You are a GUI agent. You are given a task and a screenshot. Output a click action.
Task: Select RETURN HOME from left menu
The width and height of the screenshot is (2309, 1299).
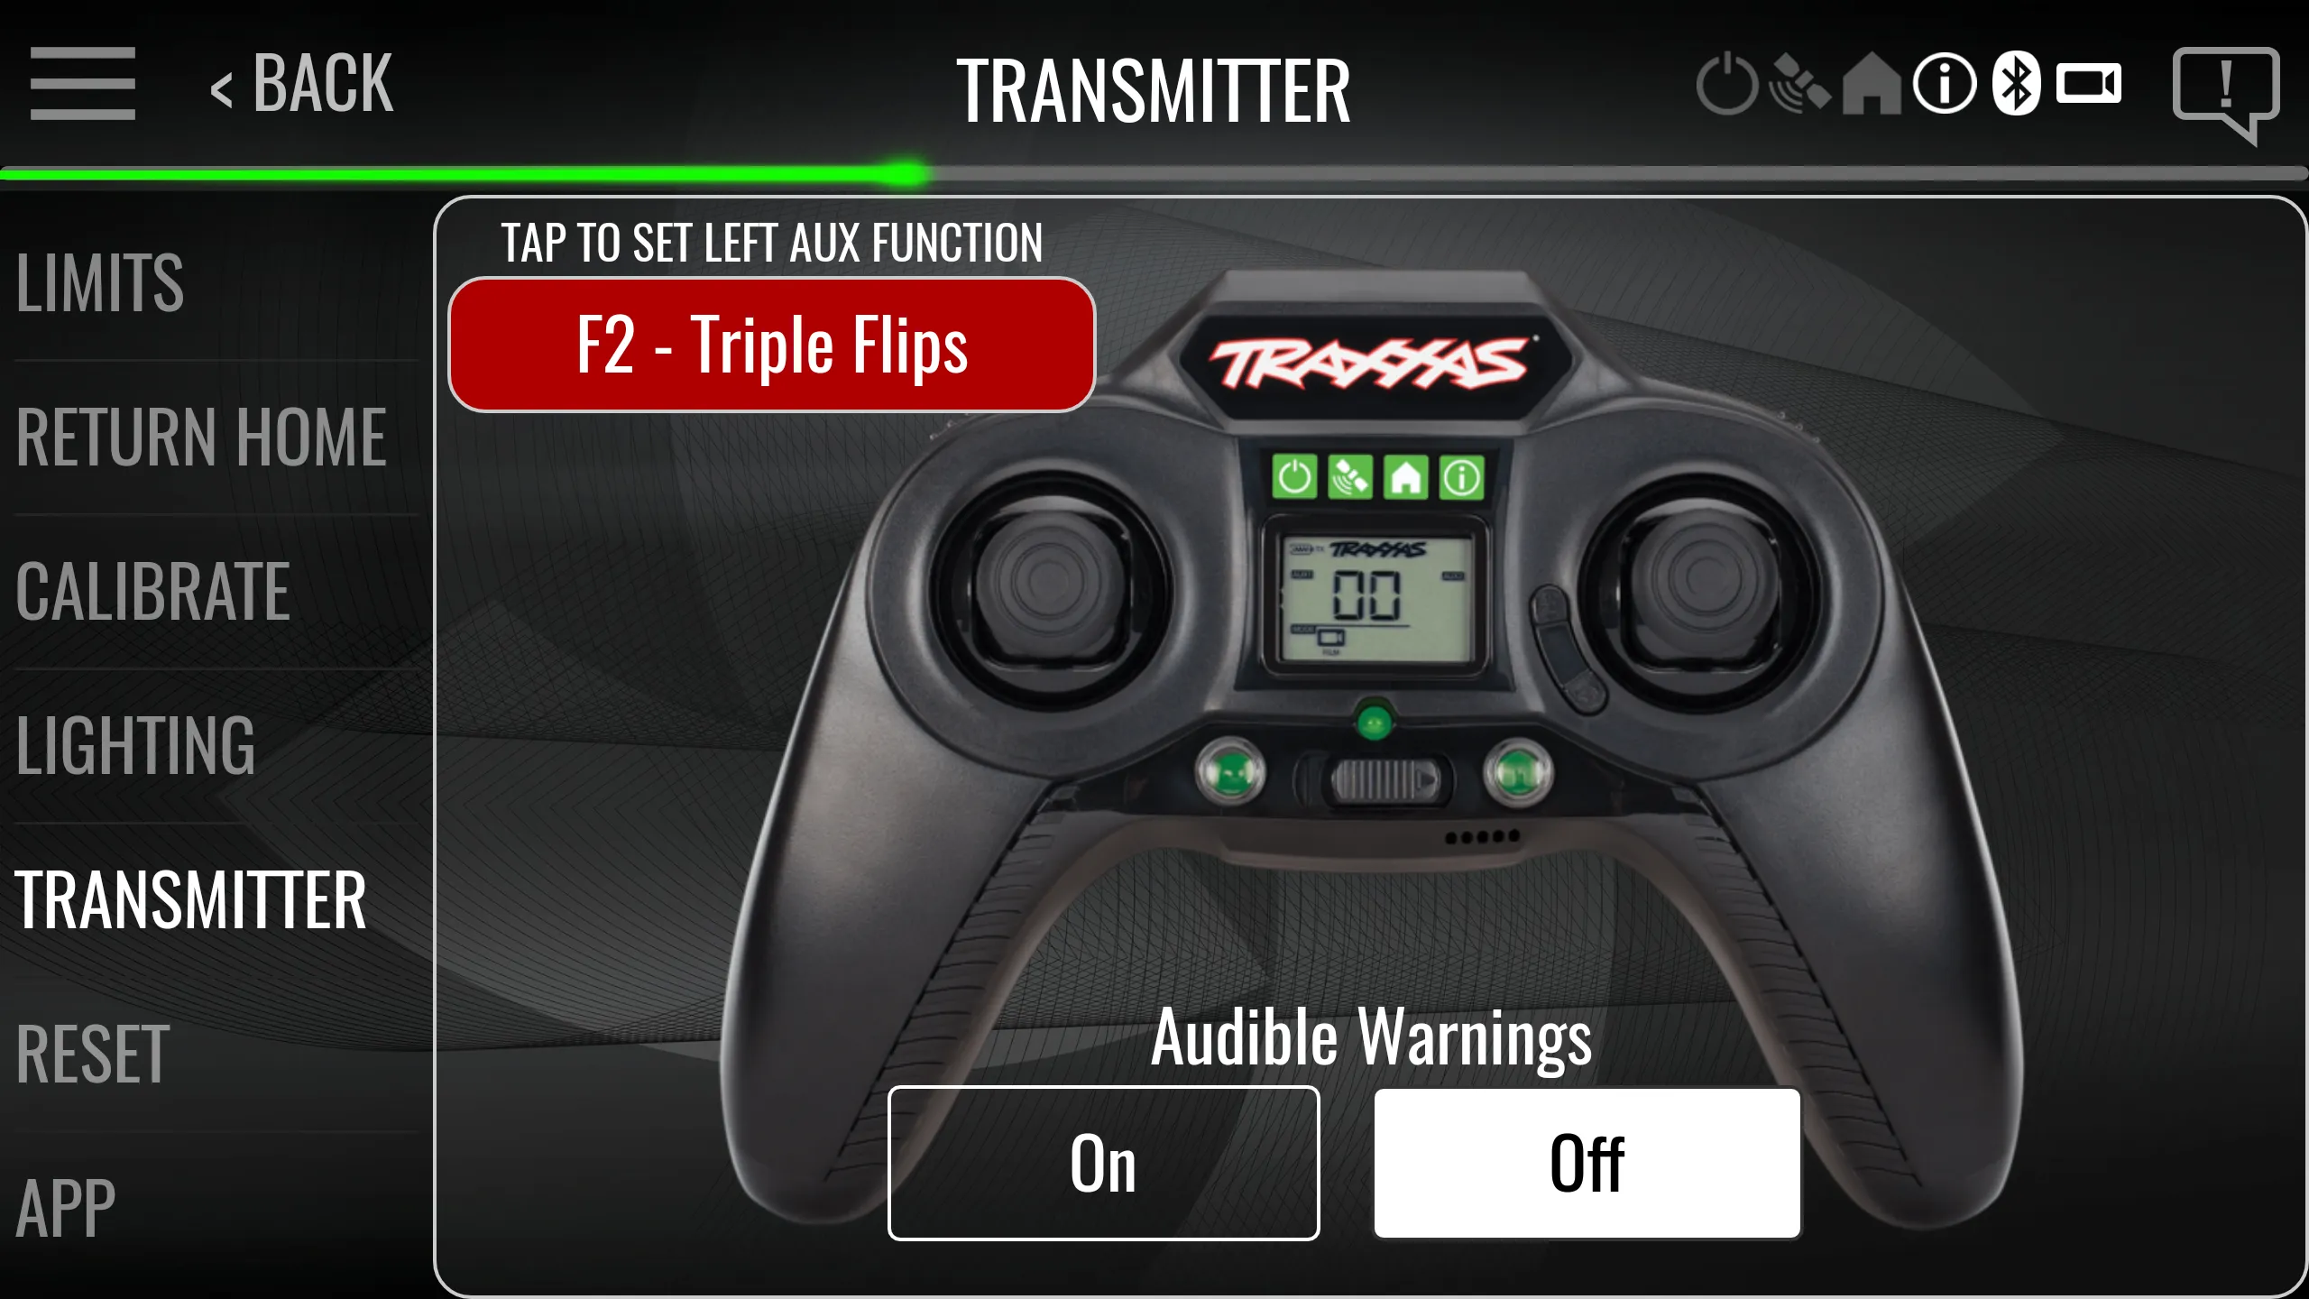201,433
